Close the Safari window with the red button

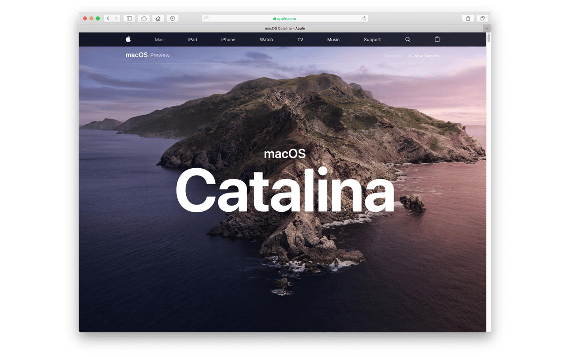coord(85,18)
